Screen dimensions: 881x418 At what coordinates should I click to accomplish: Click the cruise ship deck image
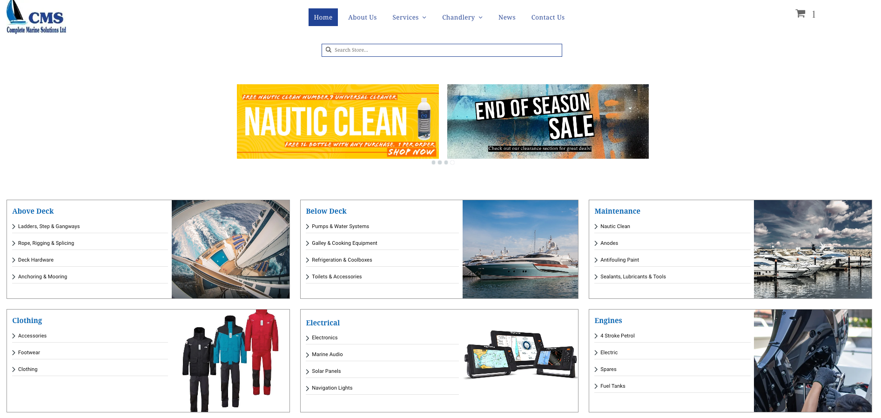230,249
